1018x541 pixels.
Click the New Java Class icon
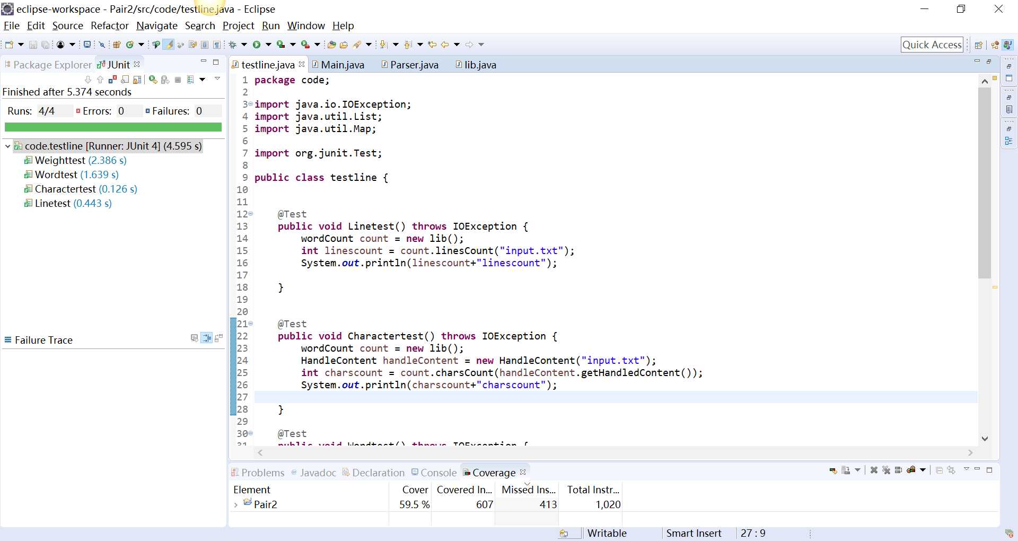(129, 45)
